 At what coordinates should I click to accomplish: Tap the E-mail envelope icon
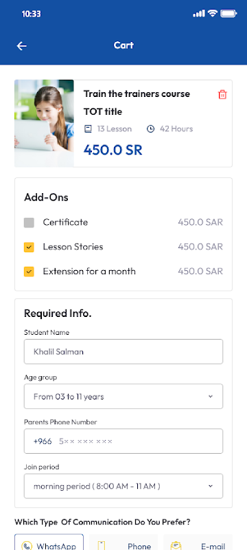[x=176, y=546]
